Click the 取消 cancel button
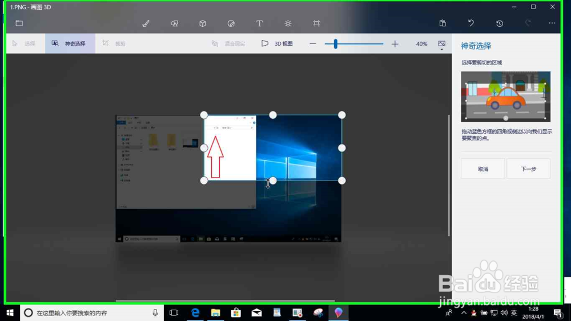Screen dimensions: 571x321 pos(483,168)
